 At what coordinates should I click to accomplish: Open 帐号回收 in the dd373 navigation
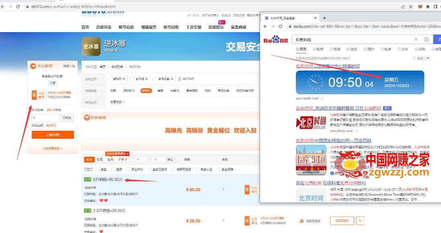coord(171,27)
